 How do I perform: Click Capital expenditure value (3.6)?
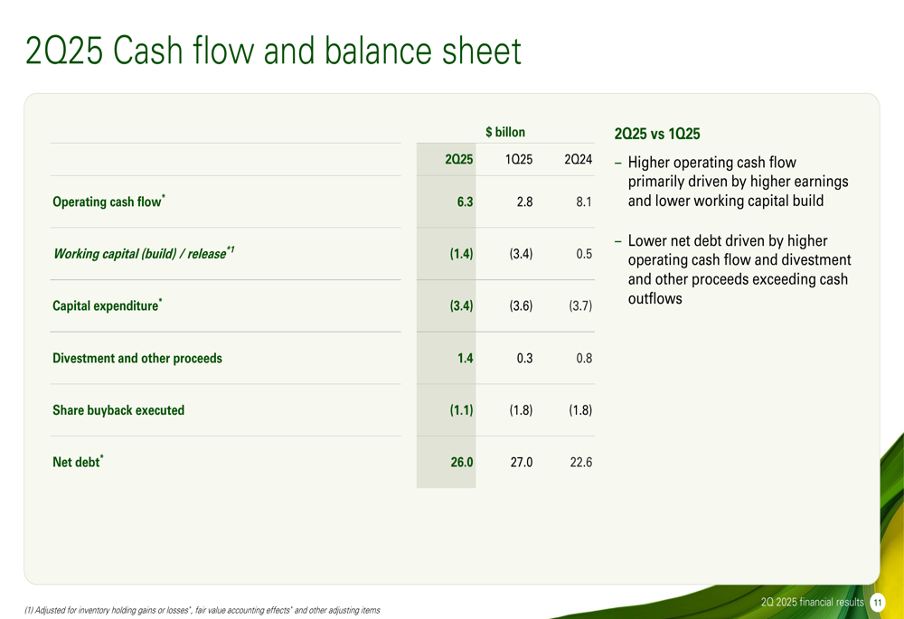[521, 305]
